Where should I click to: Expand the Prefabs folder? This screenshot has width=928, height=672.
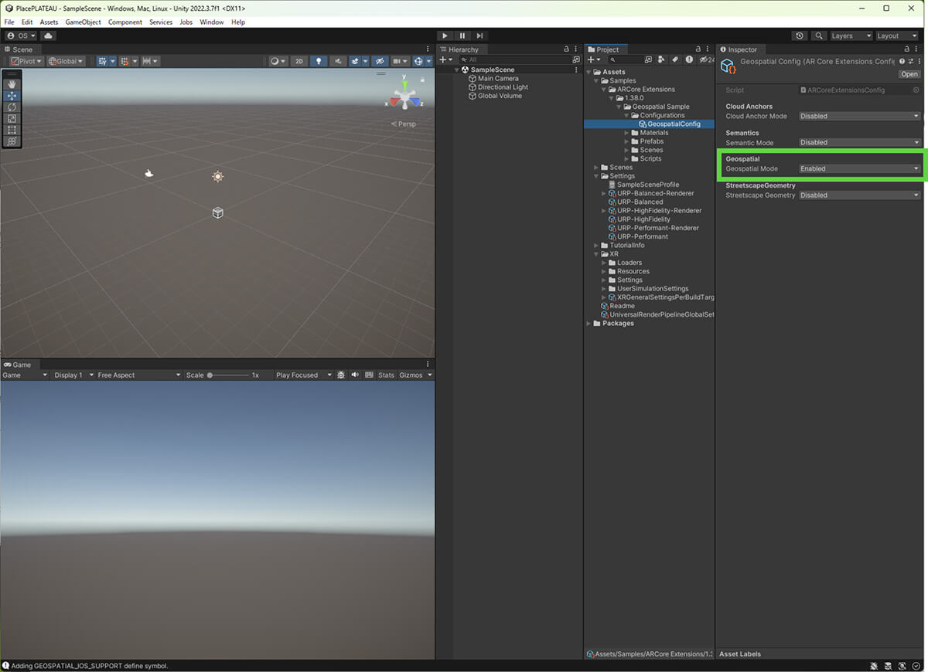click(626, 141)
